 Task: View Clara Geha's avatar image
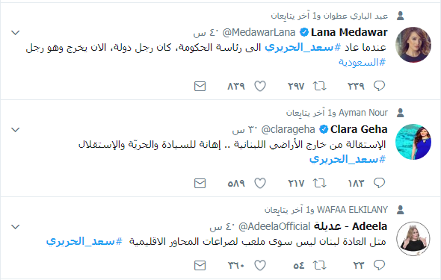click(413, 142)
